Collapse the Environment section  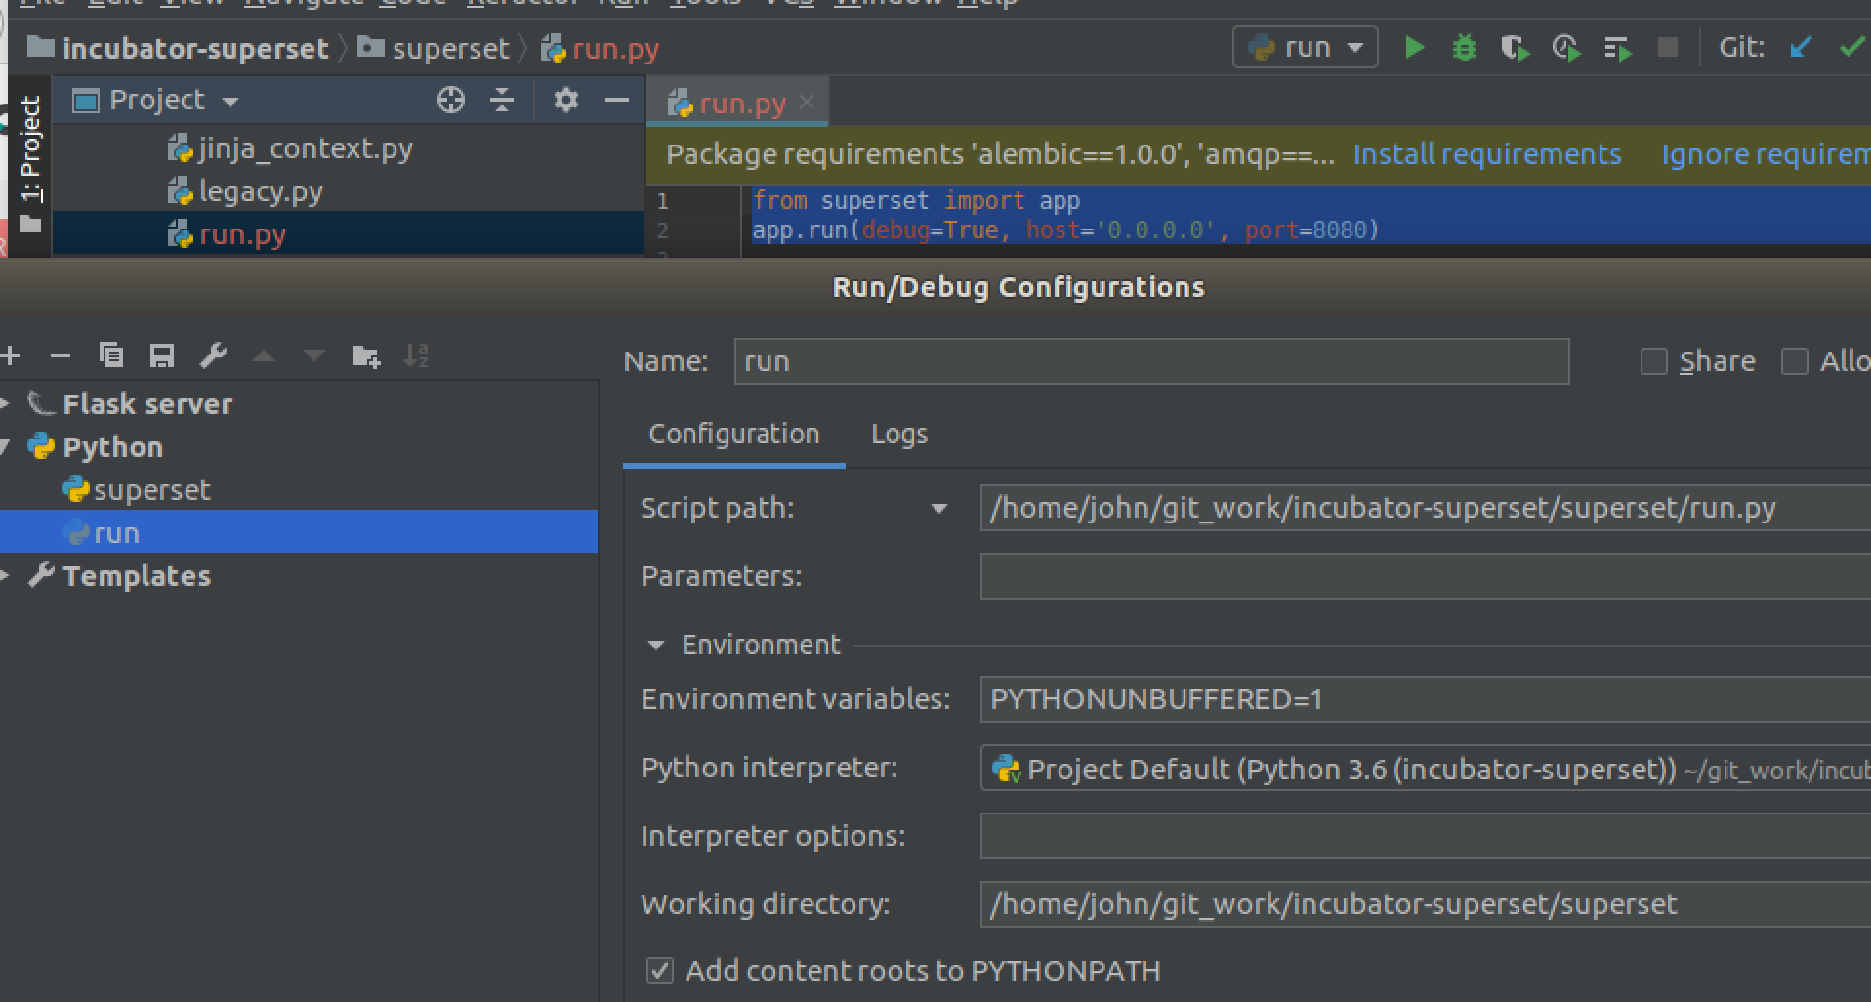pyautogui.click(x=655, y=645)
